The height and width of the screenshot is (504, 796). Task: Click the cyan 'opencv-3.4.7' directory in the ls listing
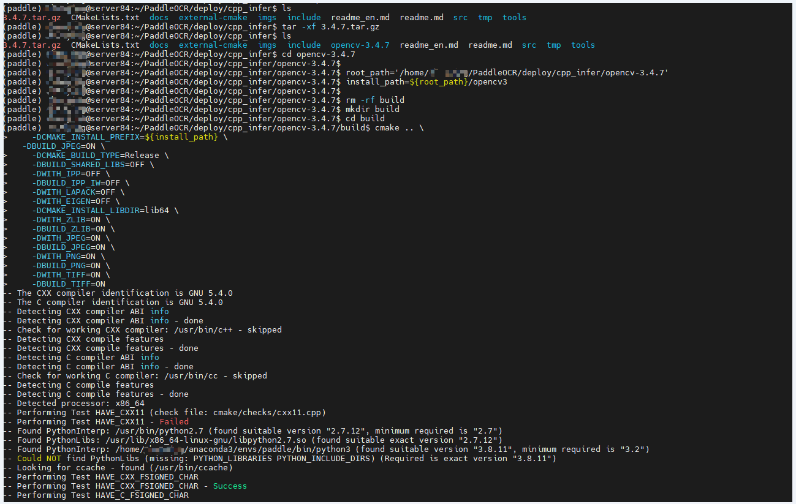tap(360, 45)
